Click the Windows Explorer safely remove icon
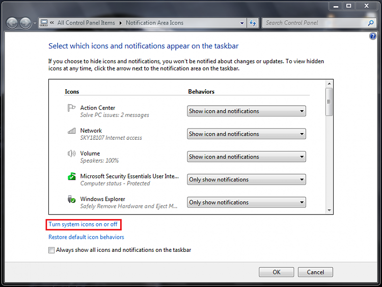This screenshot has width=382, height=287. tap(71, 199)
